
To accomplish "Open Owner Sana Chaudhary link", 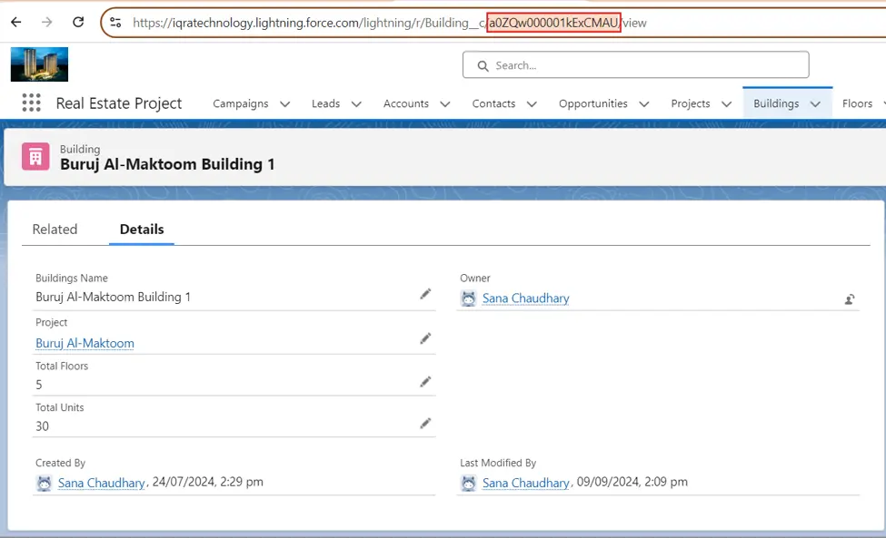I will tap(525, 298).
